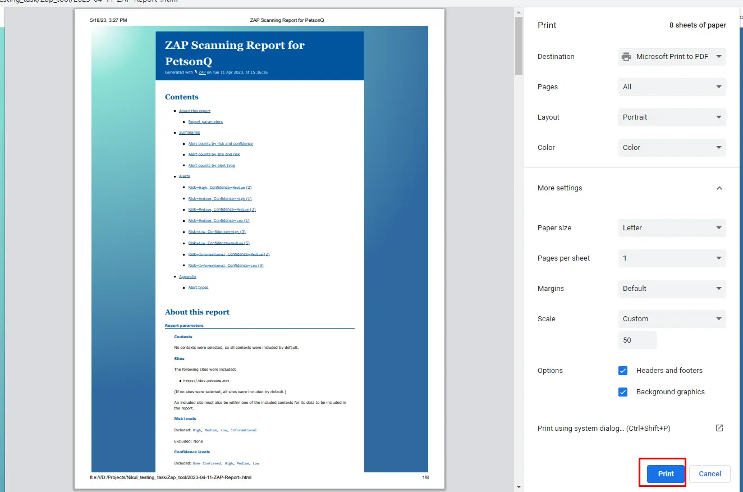Image resolution: width=743 pixels, height=492 pixels.
Task: Open the Margins dropdown
Action: coord(672,289)
